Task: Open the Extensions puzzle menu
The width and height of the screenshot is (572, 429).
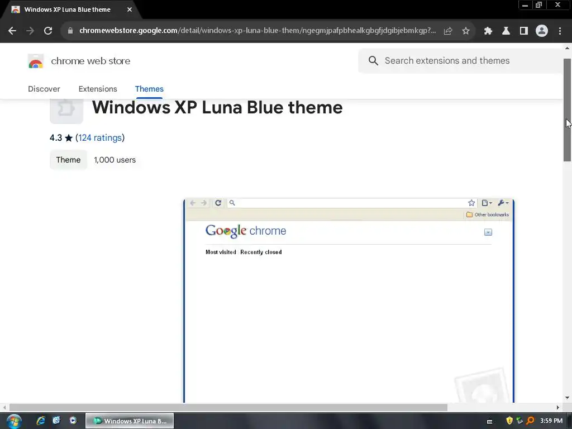Action: [488, 31]
